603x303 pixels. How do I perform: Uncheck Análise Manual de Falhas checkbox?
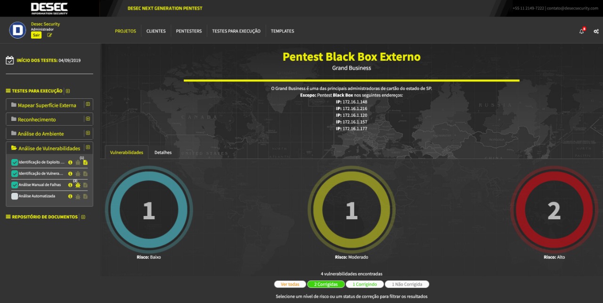pos(15,185)
